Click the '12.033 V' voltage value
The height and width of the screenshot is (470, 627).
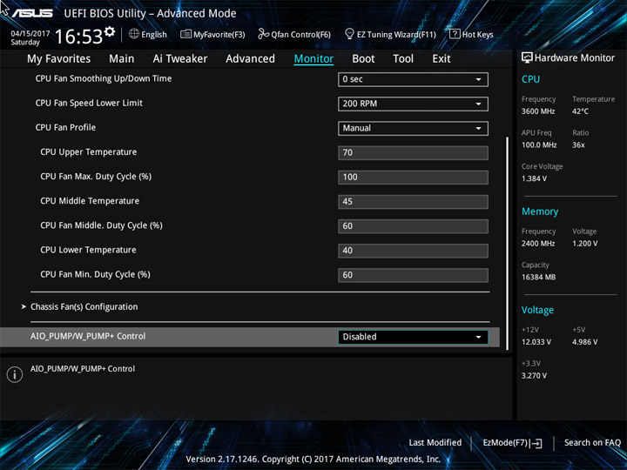536,342
